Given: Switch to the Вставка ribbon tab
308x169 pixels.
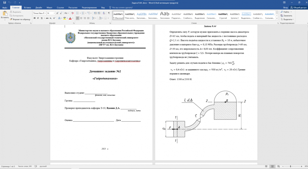Looking at the screenshot, I should [27, 8].
